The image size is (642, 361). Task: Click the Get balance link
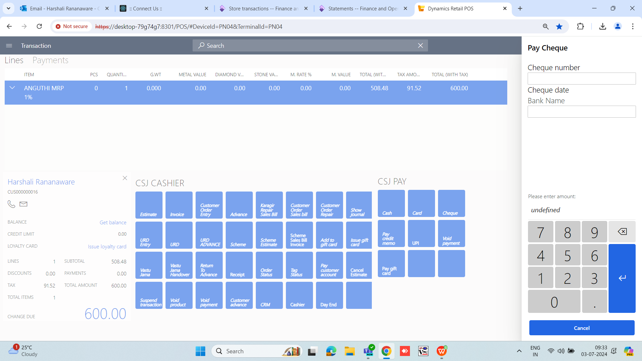click(113, 222)
